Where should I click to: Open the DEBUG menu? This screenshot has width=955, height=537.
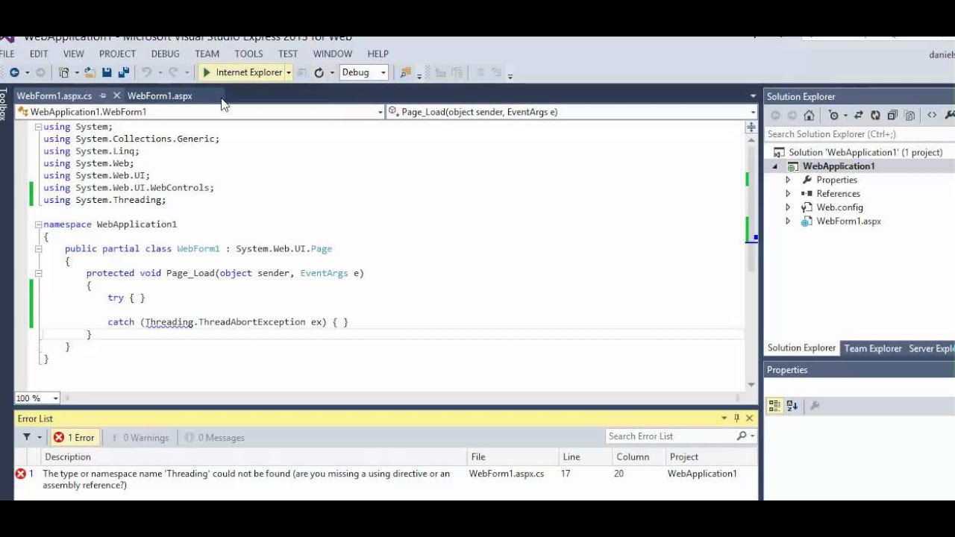pyautogui.click(x=165, y=54)
